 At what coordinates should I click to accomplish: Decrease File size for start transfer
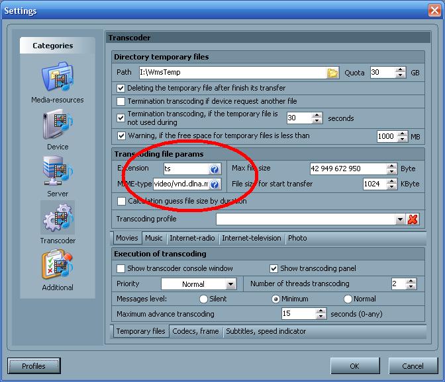tap(392, 187)
